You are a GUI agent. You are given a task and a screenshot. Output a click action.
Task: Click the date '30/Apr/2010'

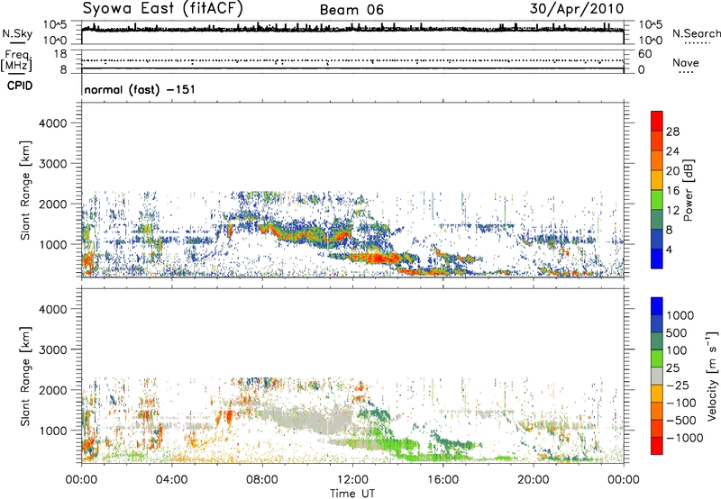(x=577, y=9)
